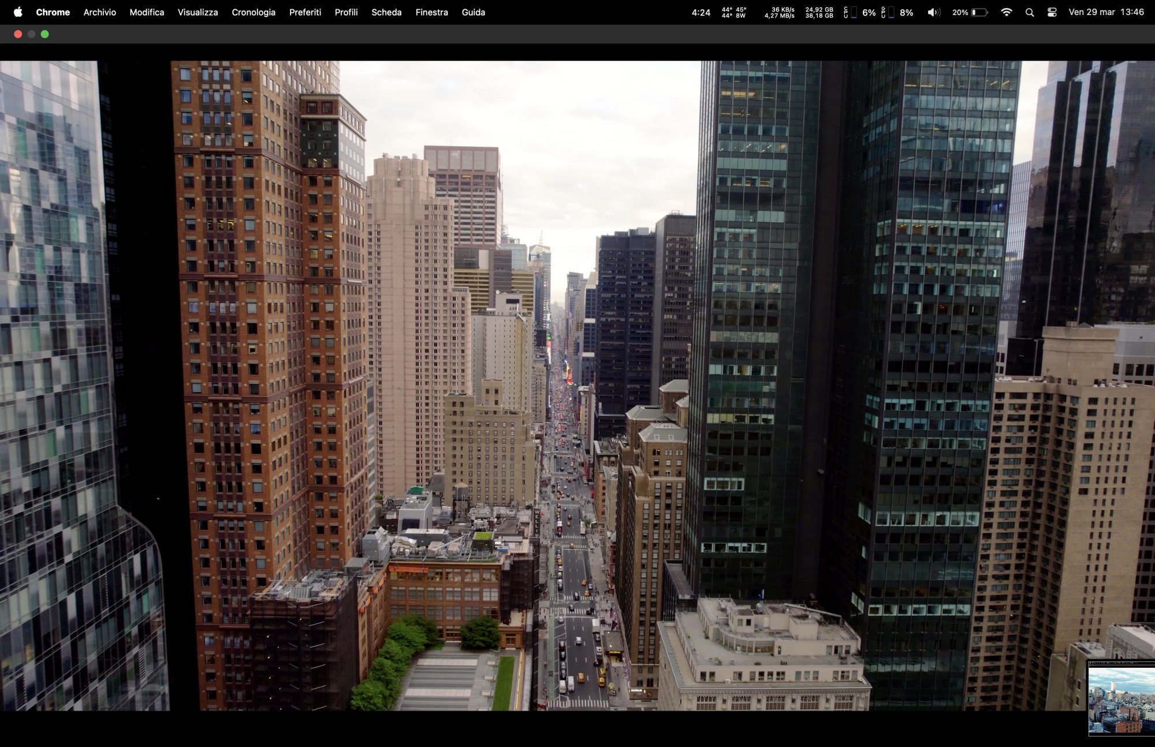Open Control Center toggles icon

(1052, 12)
